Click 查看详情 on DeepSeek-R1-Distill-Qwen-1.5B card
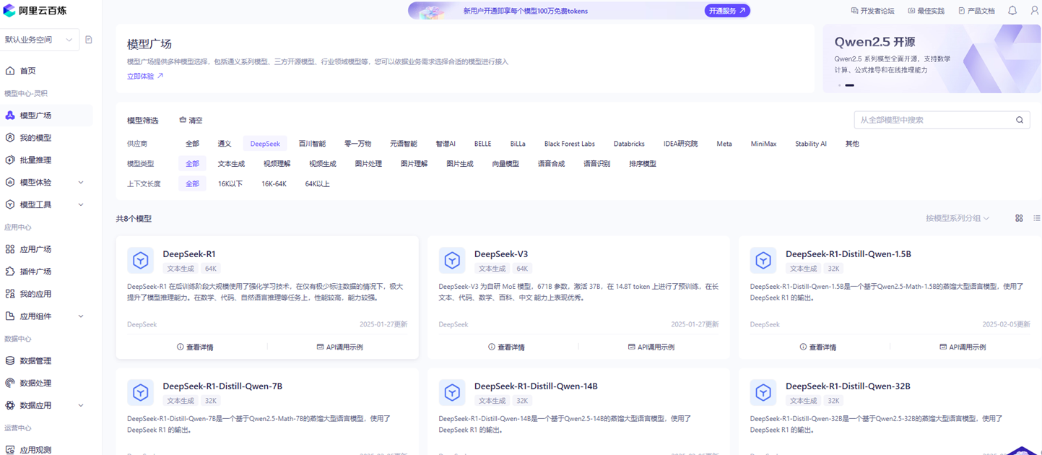Image resolution: width=1042 pixels, height=455 pixels. [817, 347]
